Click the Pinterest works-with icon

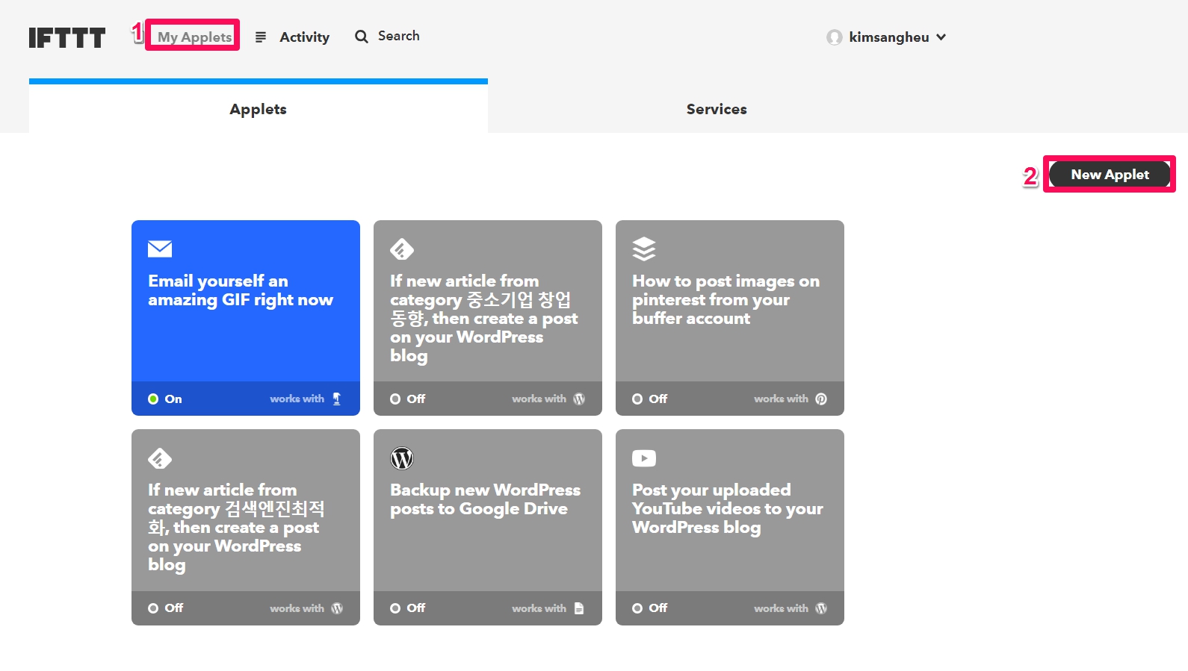[x=821, y=399]
